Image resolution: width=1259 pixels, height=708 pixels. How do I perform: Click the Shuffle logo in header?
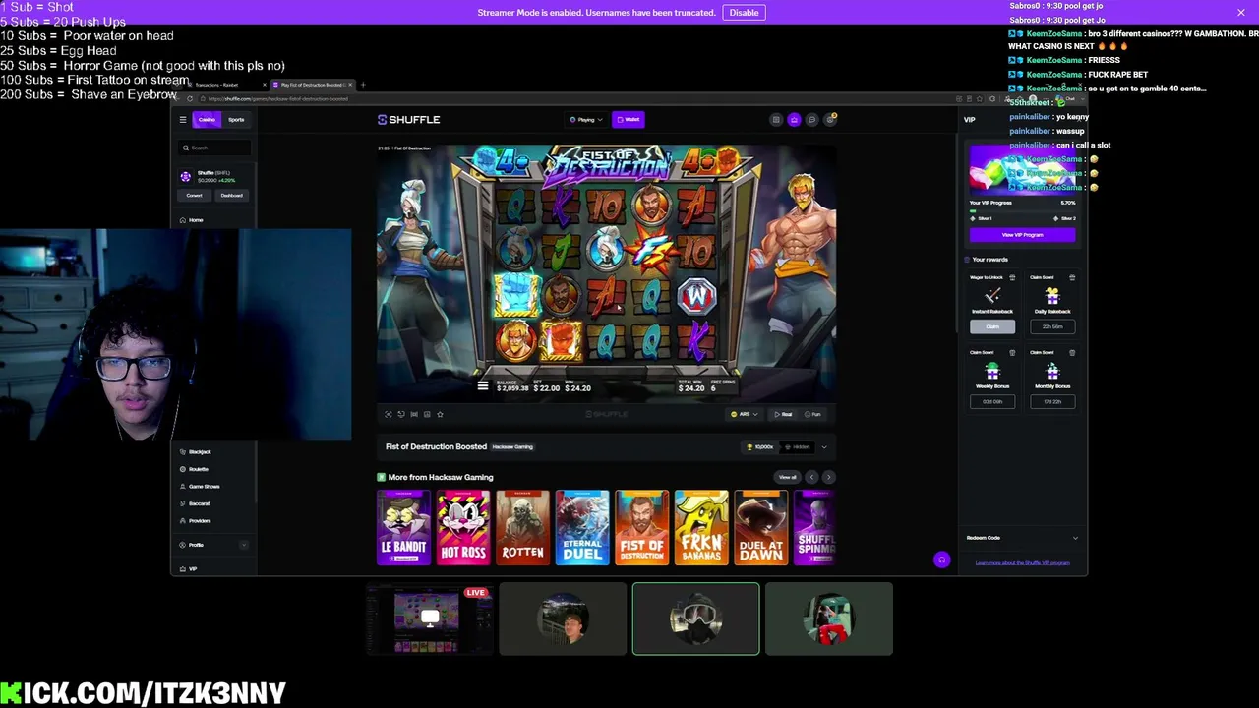coord(408,120)
